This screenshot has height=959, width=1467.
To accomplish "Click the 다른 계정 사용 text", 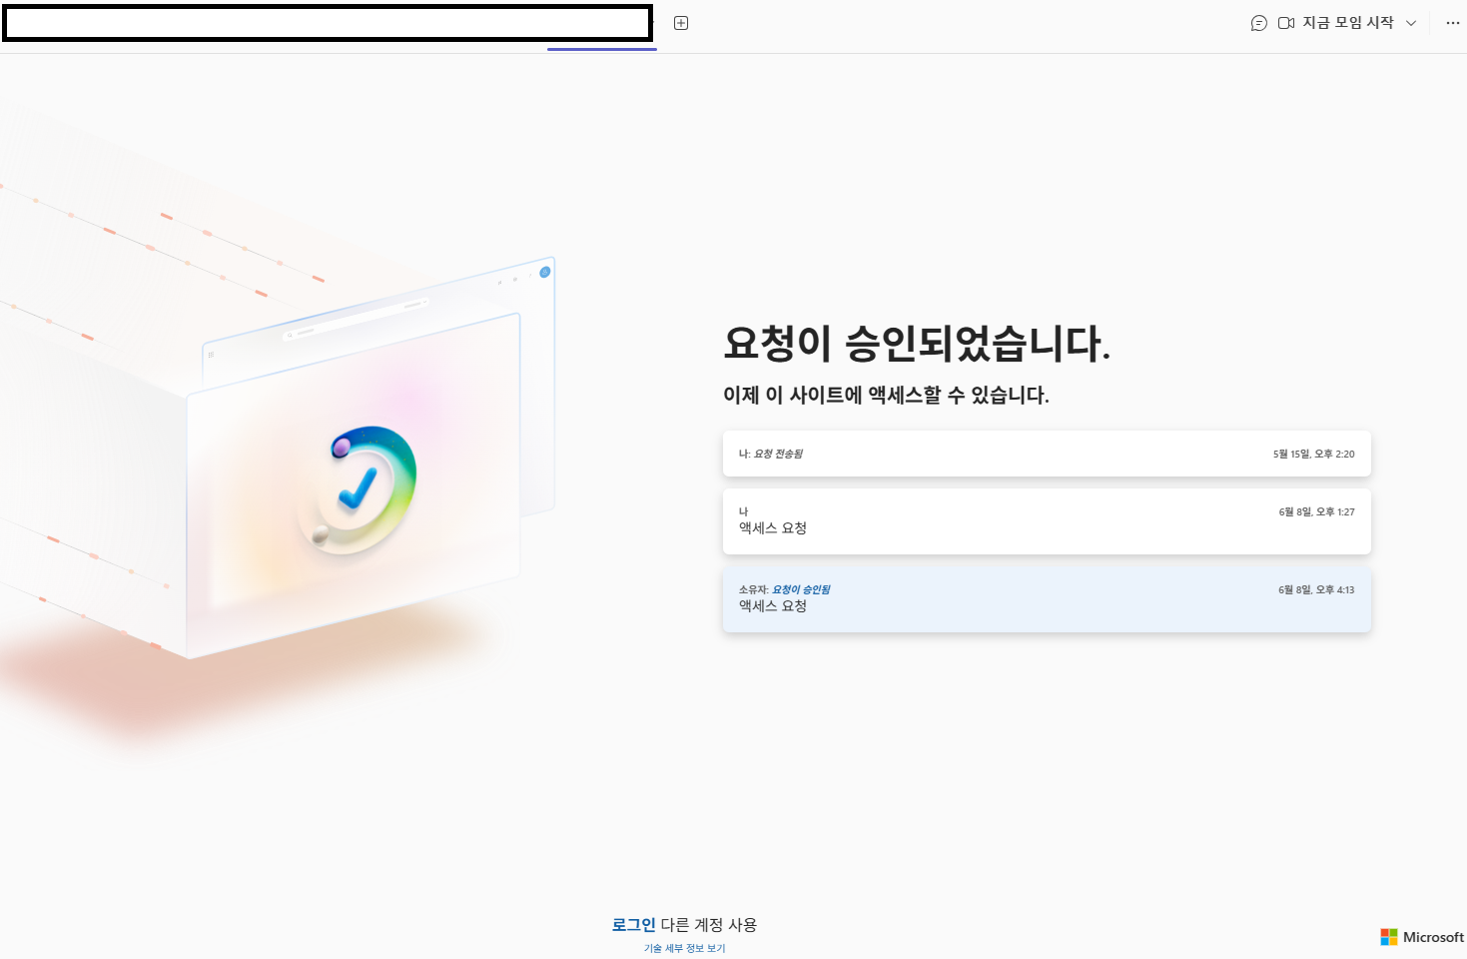I will (708, 925).
